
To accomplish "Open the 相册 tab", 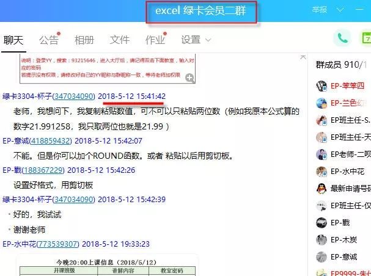I will coord(84,40).
